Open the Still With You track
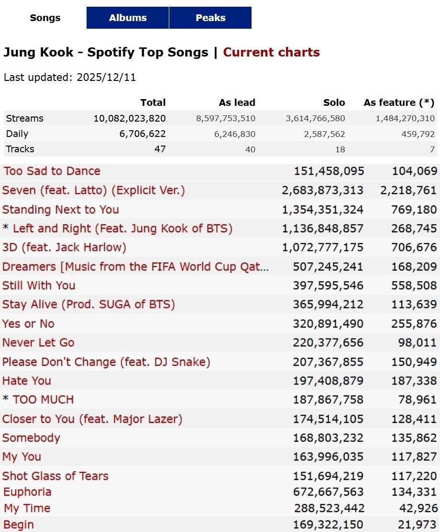Viewport: 440px width, 532px height. [39, 285]
